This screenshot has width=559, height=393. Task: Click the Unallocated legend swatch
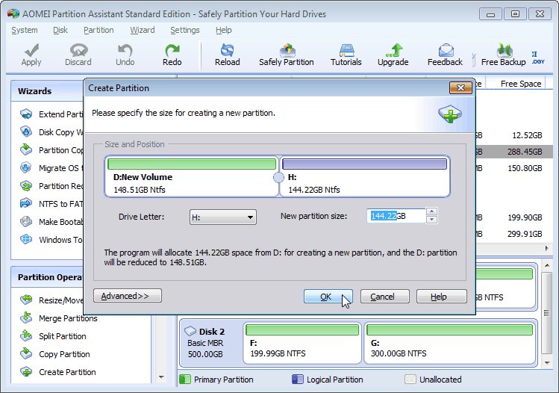[x=410, y=379]
